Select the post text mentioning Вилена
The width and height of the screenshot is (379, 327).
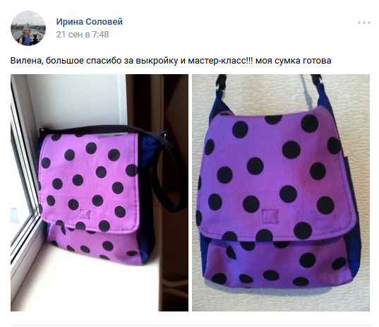(x=171, y=61)
